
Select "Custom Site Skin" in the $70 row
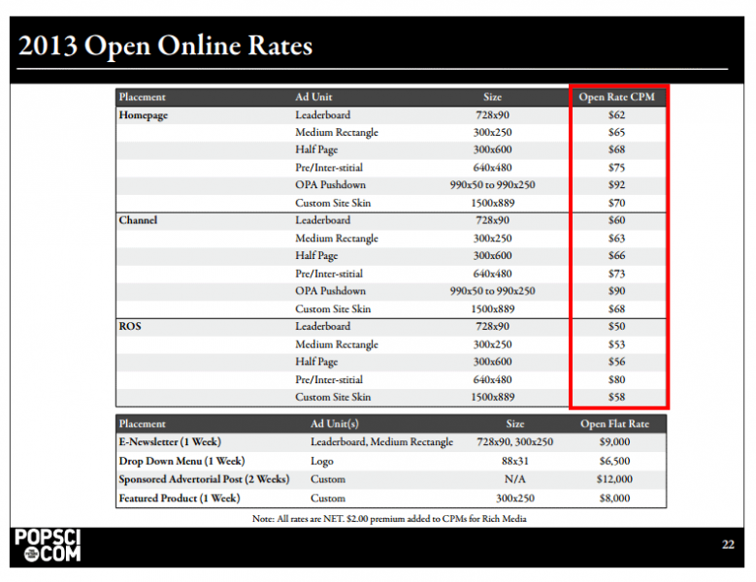point(333,203)
